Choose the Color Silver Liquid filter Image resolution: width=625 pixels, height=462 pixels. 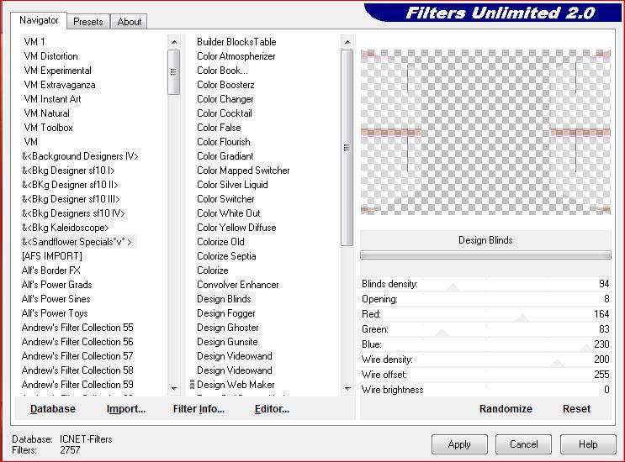[232, 185]
